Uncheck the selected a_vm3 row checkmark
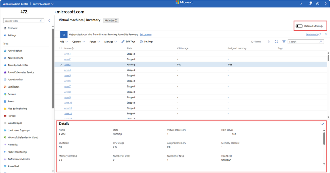Screen dimensions: 330x173 [61, 64]
